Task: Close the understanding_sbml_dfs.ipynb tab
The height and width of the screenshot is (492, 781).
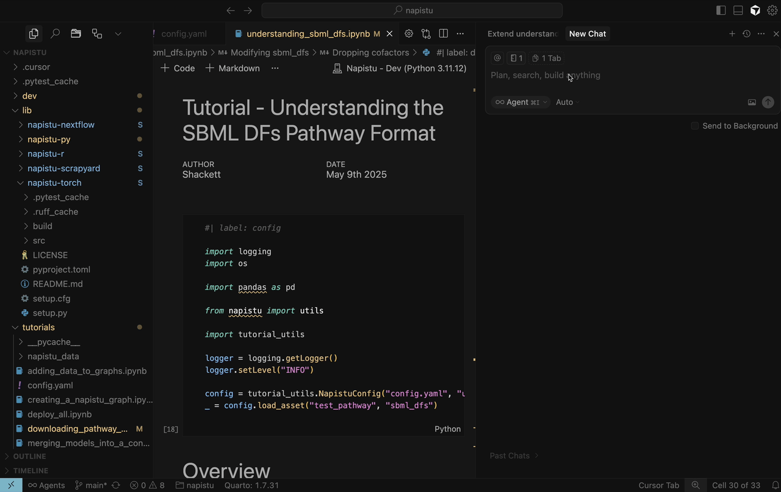Action: click(389, 34)
